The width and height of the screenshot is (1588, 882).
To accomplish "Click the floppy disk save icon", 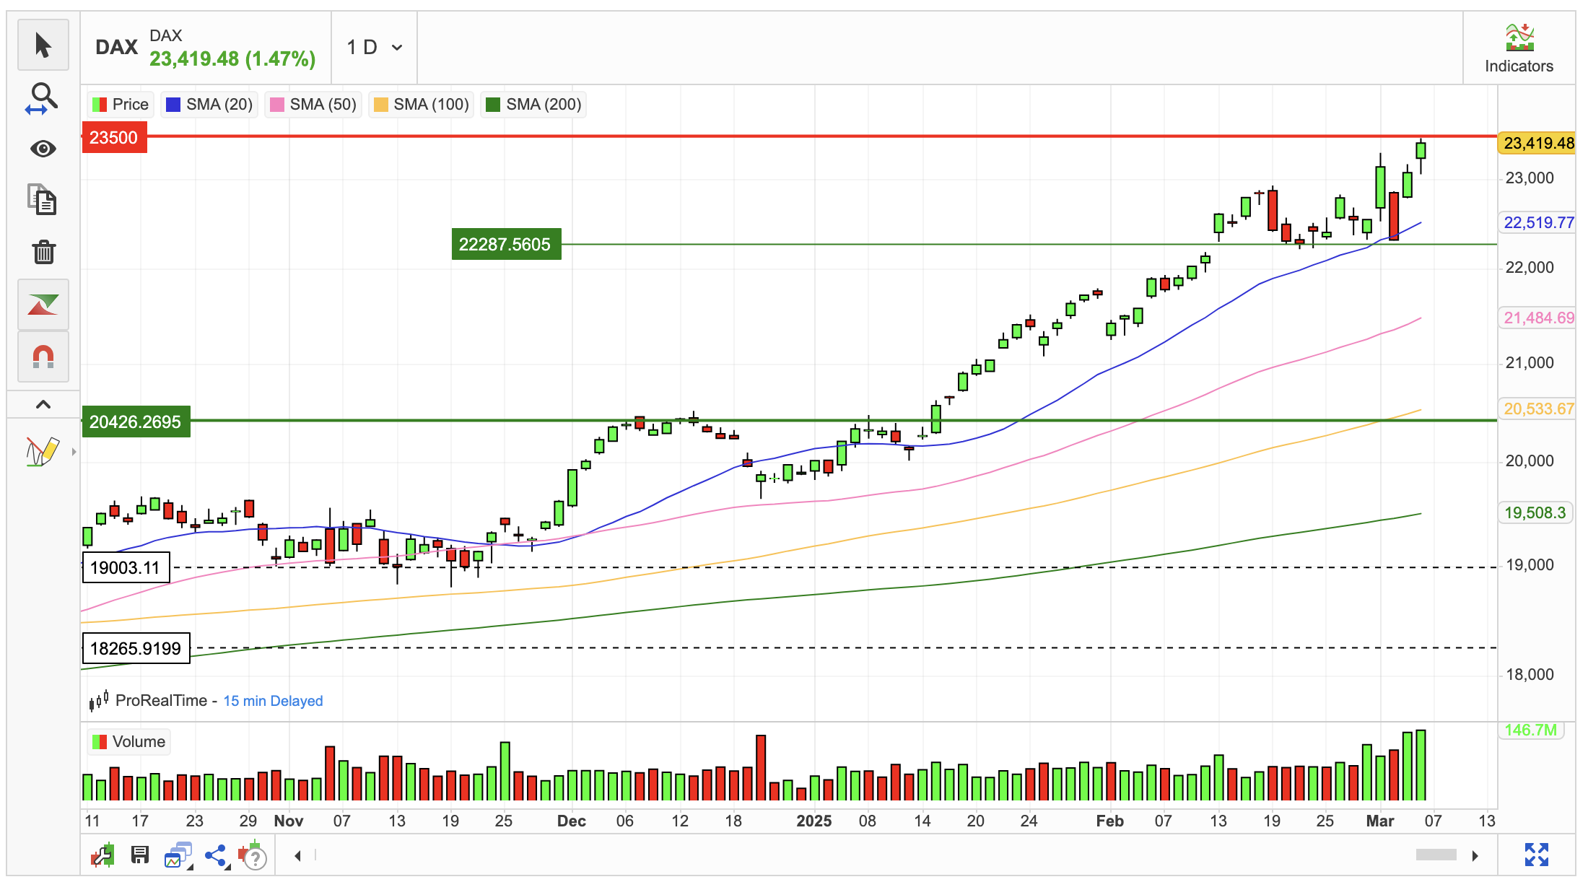I will click(x=140, y=856).
